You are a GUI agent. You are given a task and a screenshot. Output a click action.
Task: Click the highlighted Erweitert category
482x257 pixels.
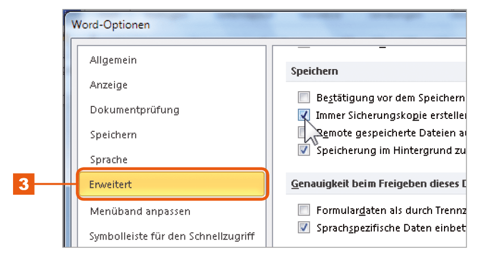pyautogui.click(x=172, y=184)
